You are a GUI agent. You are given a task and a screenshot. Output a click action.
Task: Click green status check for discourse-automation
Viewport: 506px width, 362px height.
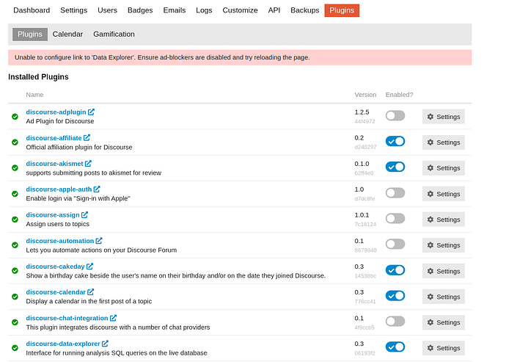click(x=15, y=245)
